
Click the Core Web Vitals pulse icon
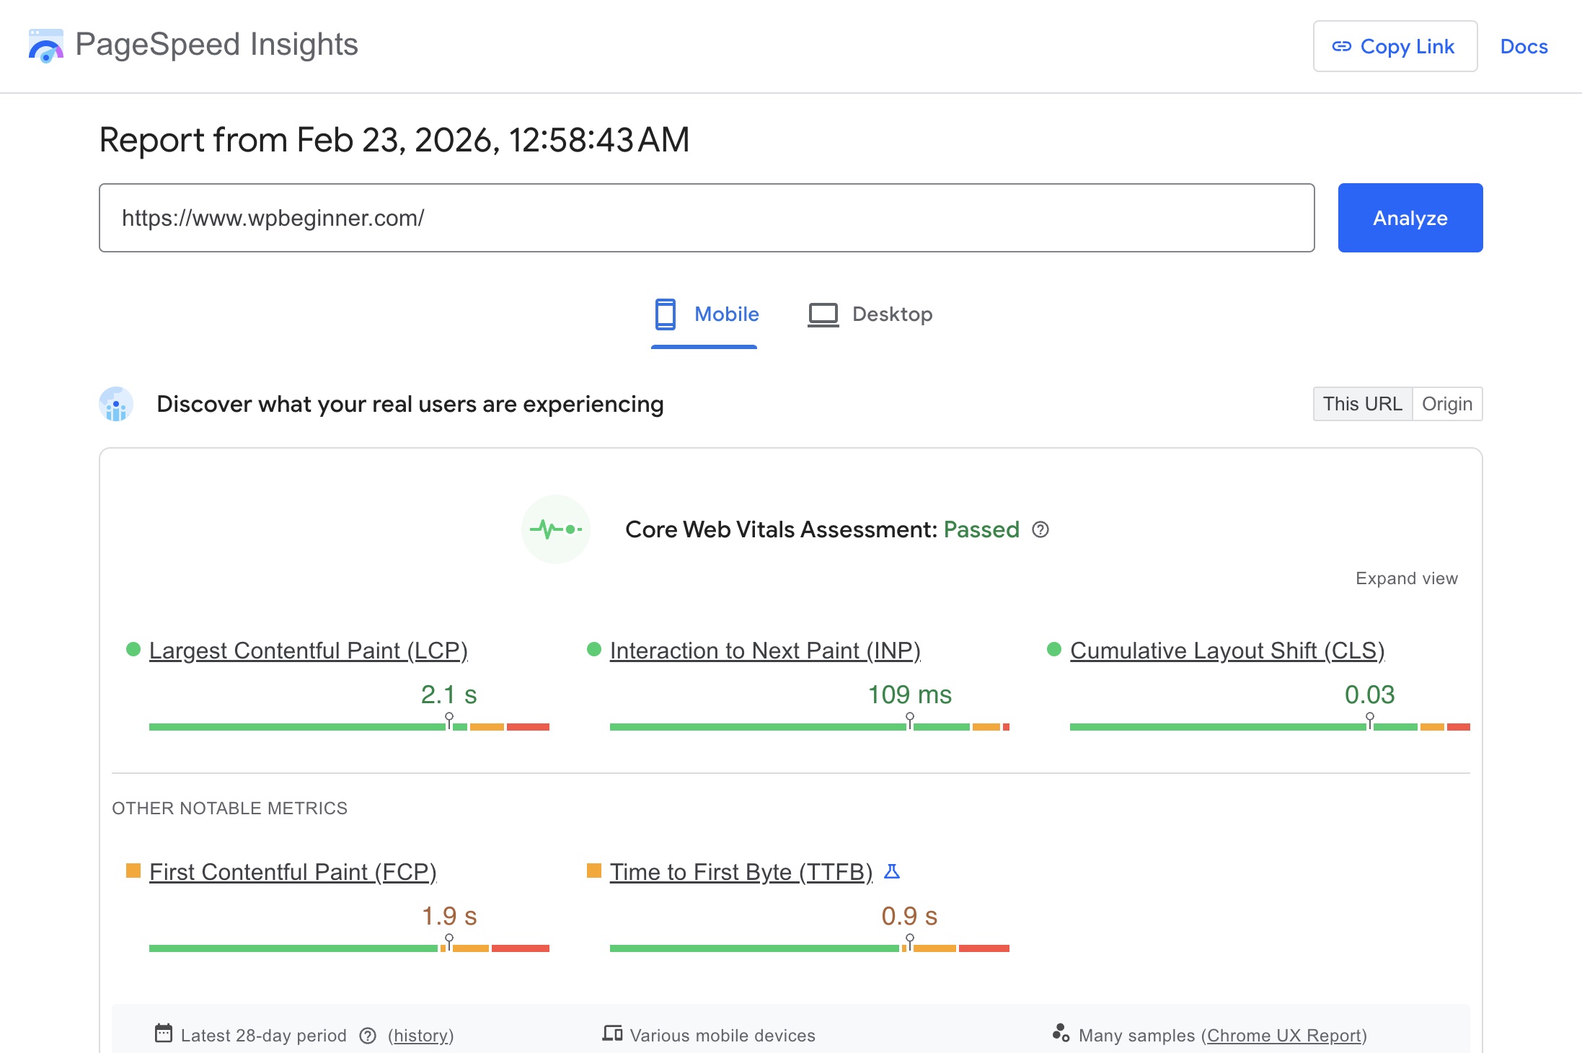pyautogui.click(x=555, y=529)
